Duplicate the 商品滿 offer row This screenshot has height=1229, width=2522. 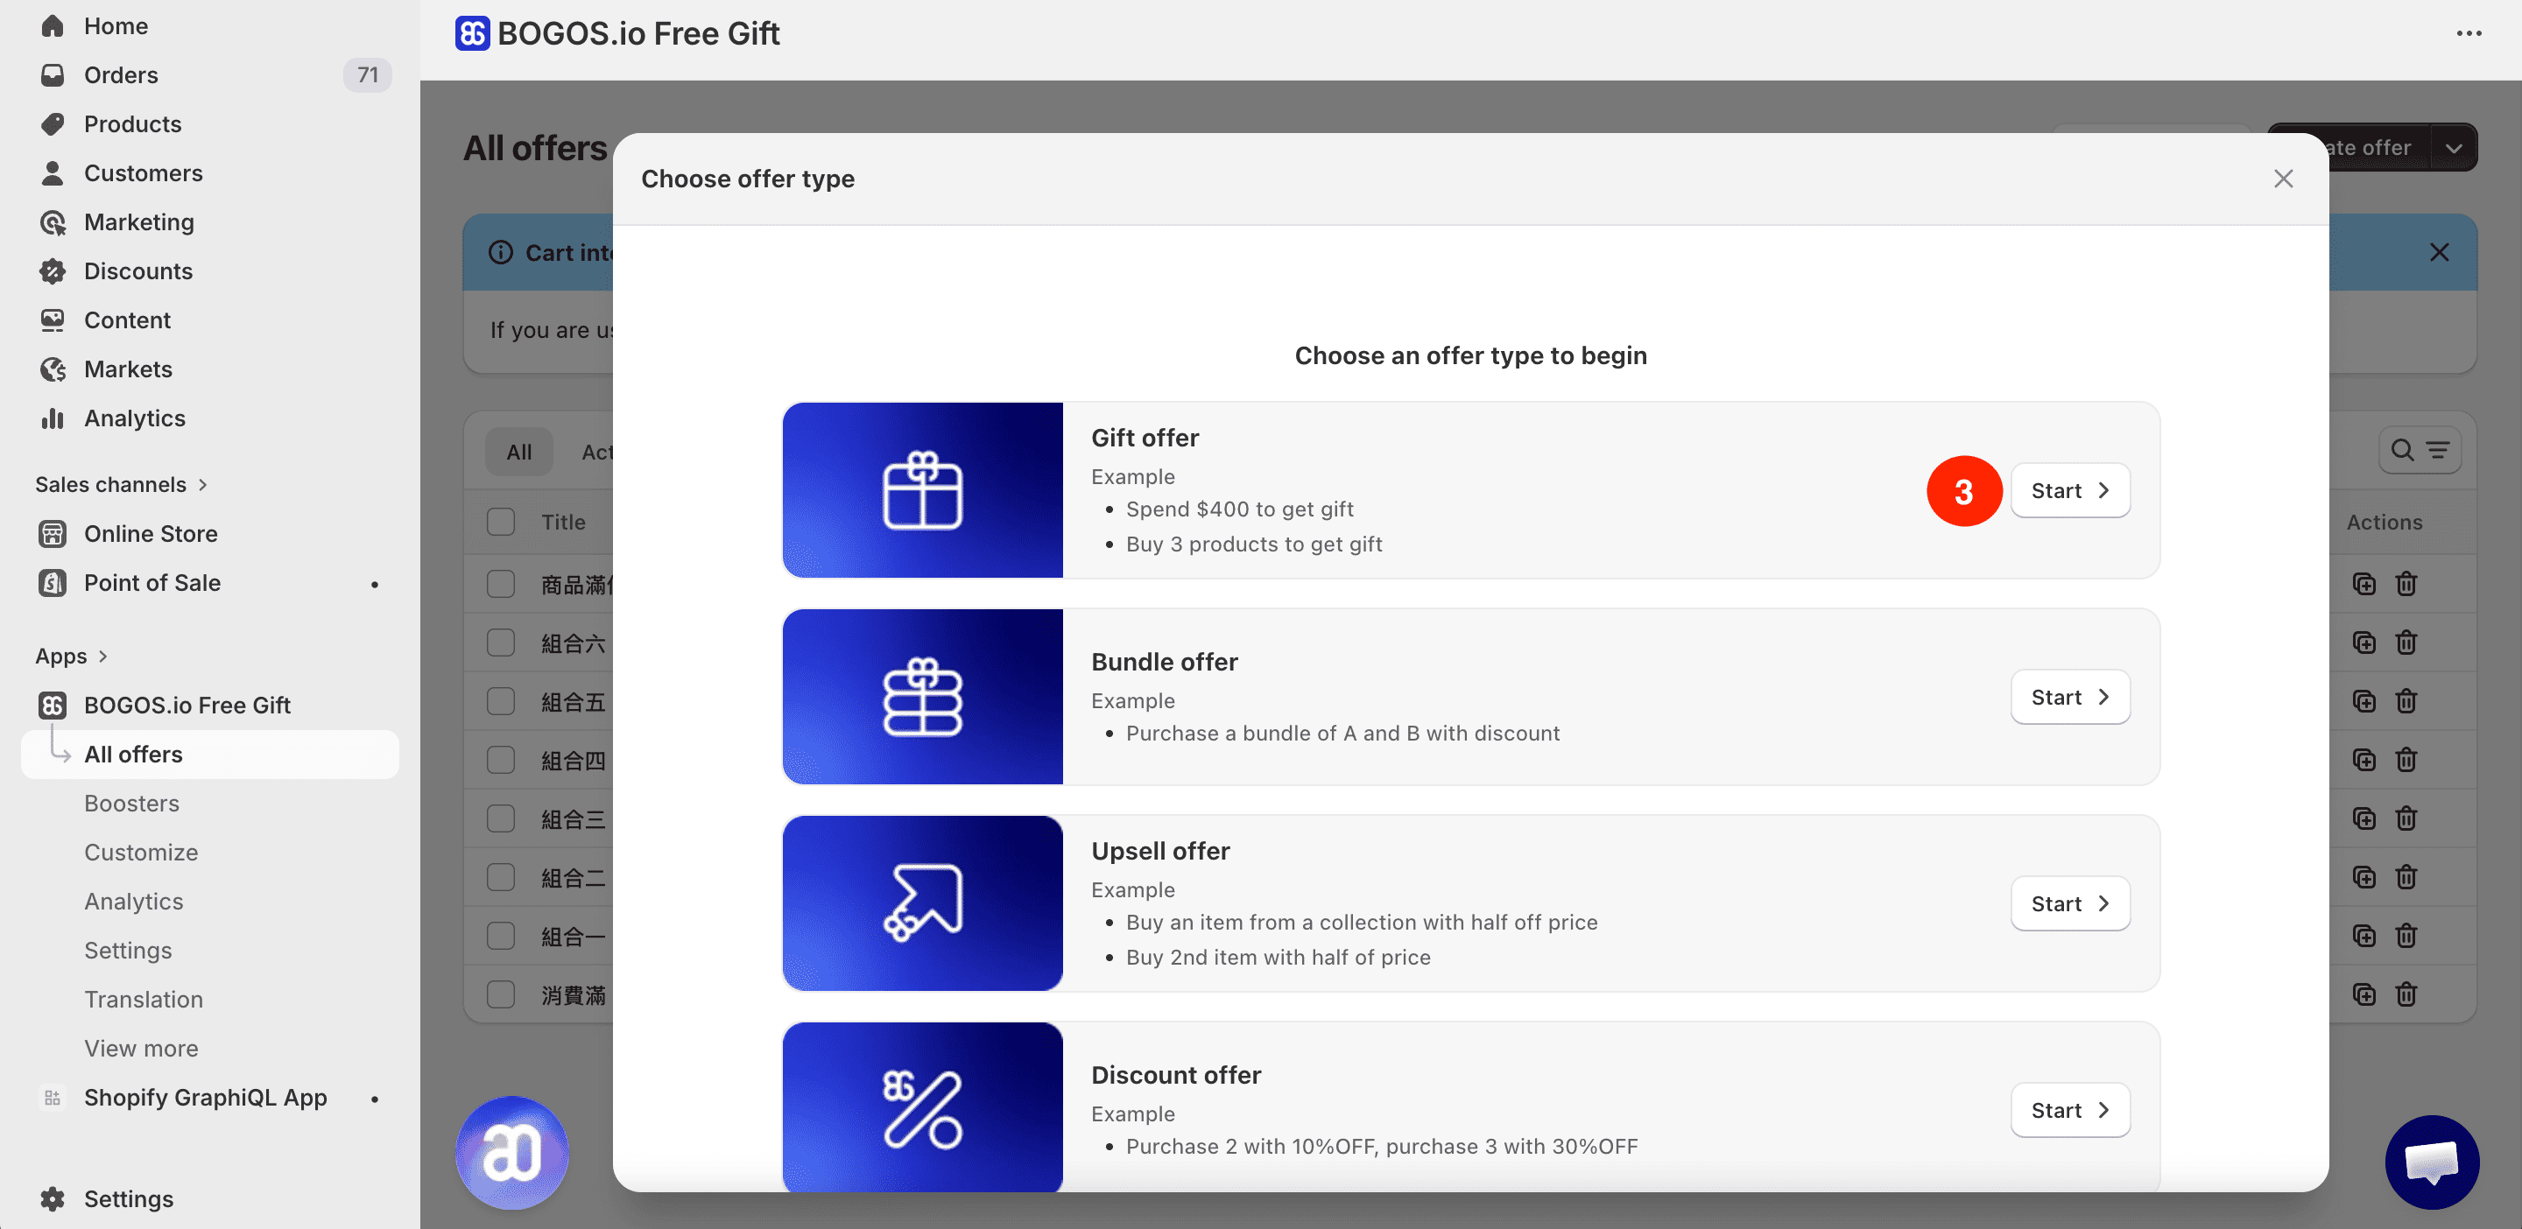click(x=2363, y=584)
